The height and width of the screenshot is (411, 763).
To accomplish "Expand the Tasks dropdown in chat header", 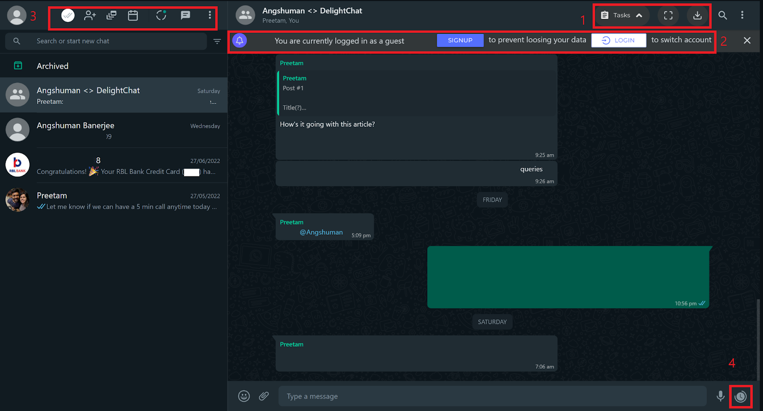I will [x=622, y=15].
